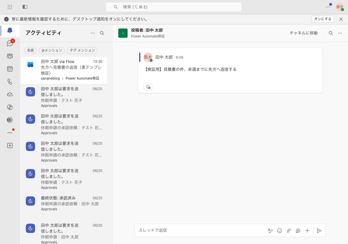Screen dimensions: 348x244
Task: Click the アクティビティ panel heading
Action: [43, 33]
